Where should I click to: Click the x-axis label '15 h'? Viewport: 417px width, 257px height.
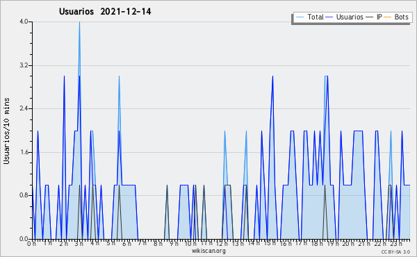coord(270,243)
